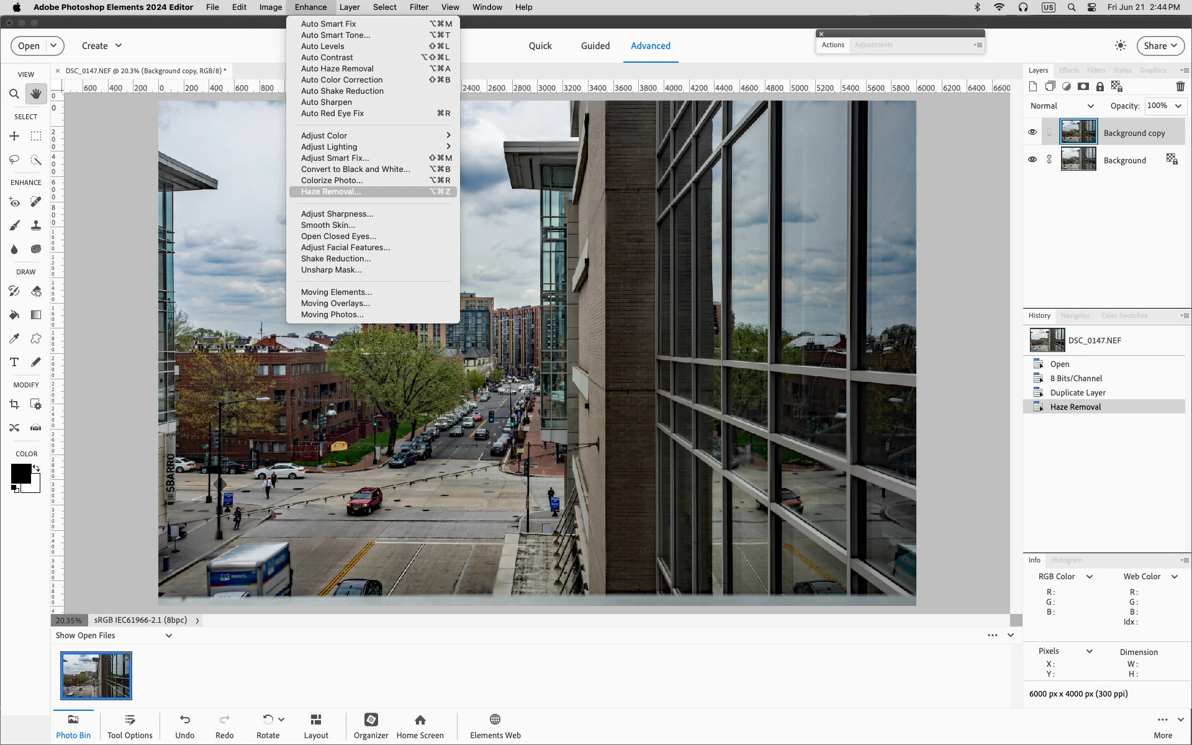Click the delete layer trash icon
Viewport: 1192px width, 745px height.
tap(1180, 86)
